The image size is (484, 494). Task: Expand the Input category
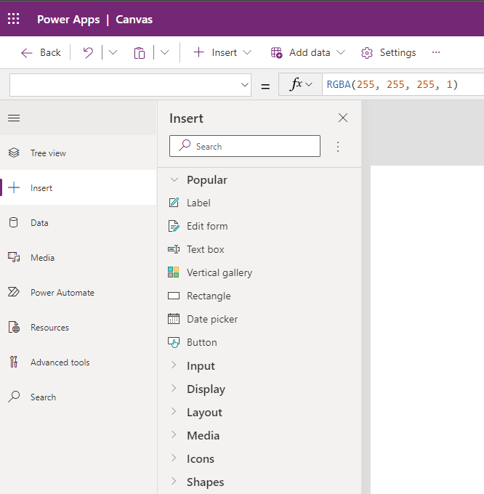201,366
